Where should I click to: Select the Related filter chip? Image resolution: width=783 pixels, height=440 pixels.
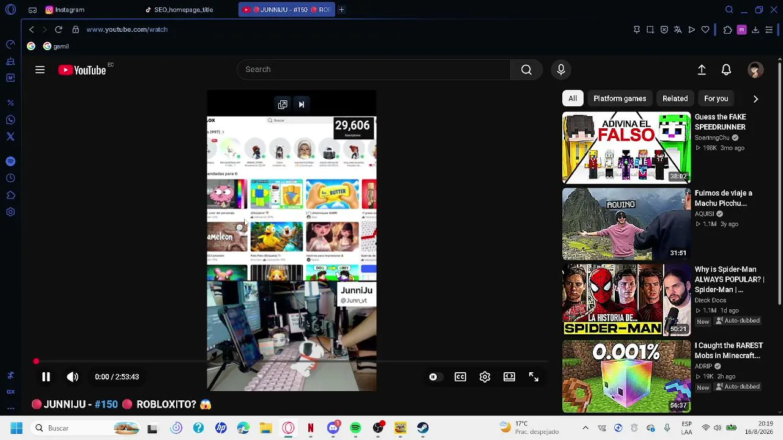pos(675,98)
